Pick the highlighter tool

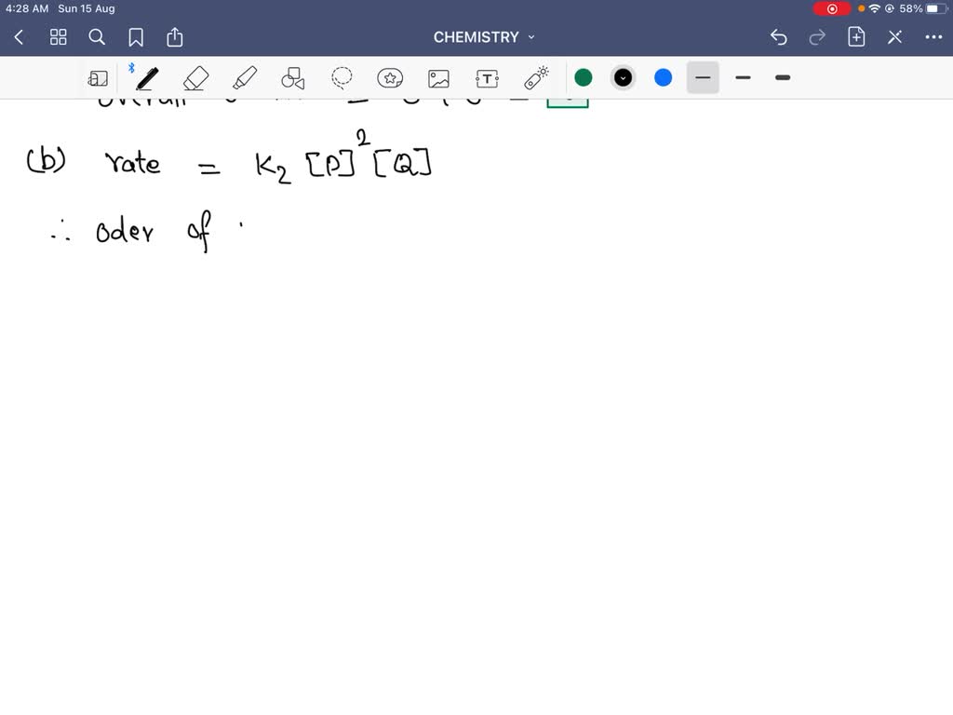click(x=245, y=78)
